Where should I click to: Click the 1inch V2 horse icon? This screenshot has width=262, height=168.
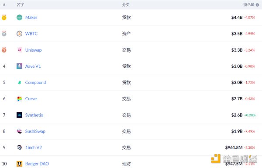(x=19, y=147)
